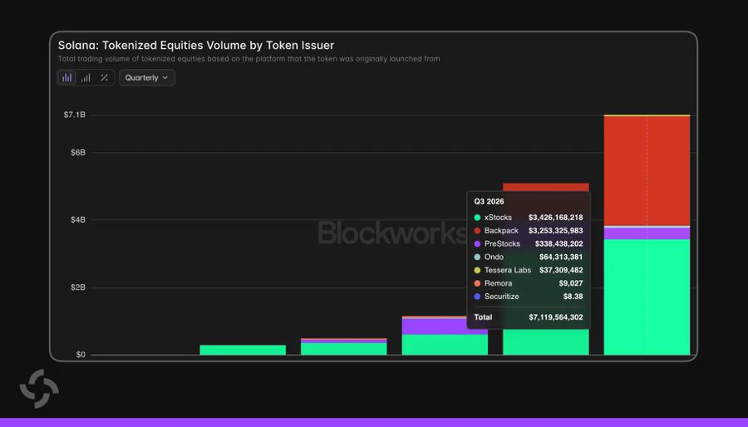The width and height of the screenshot is (748, 427).
Task: Switch to the grouped bar chart icon
Action: (86, 78)
